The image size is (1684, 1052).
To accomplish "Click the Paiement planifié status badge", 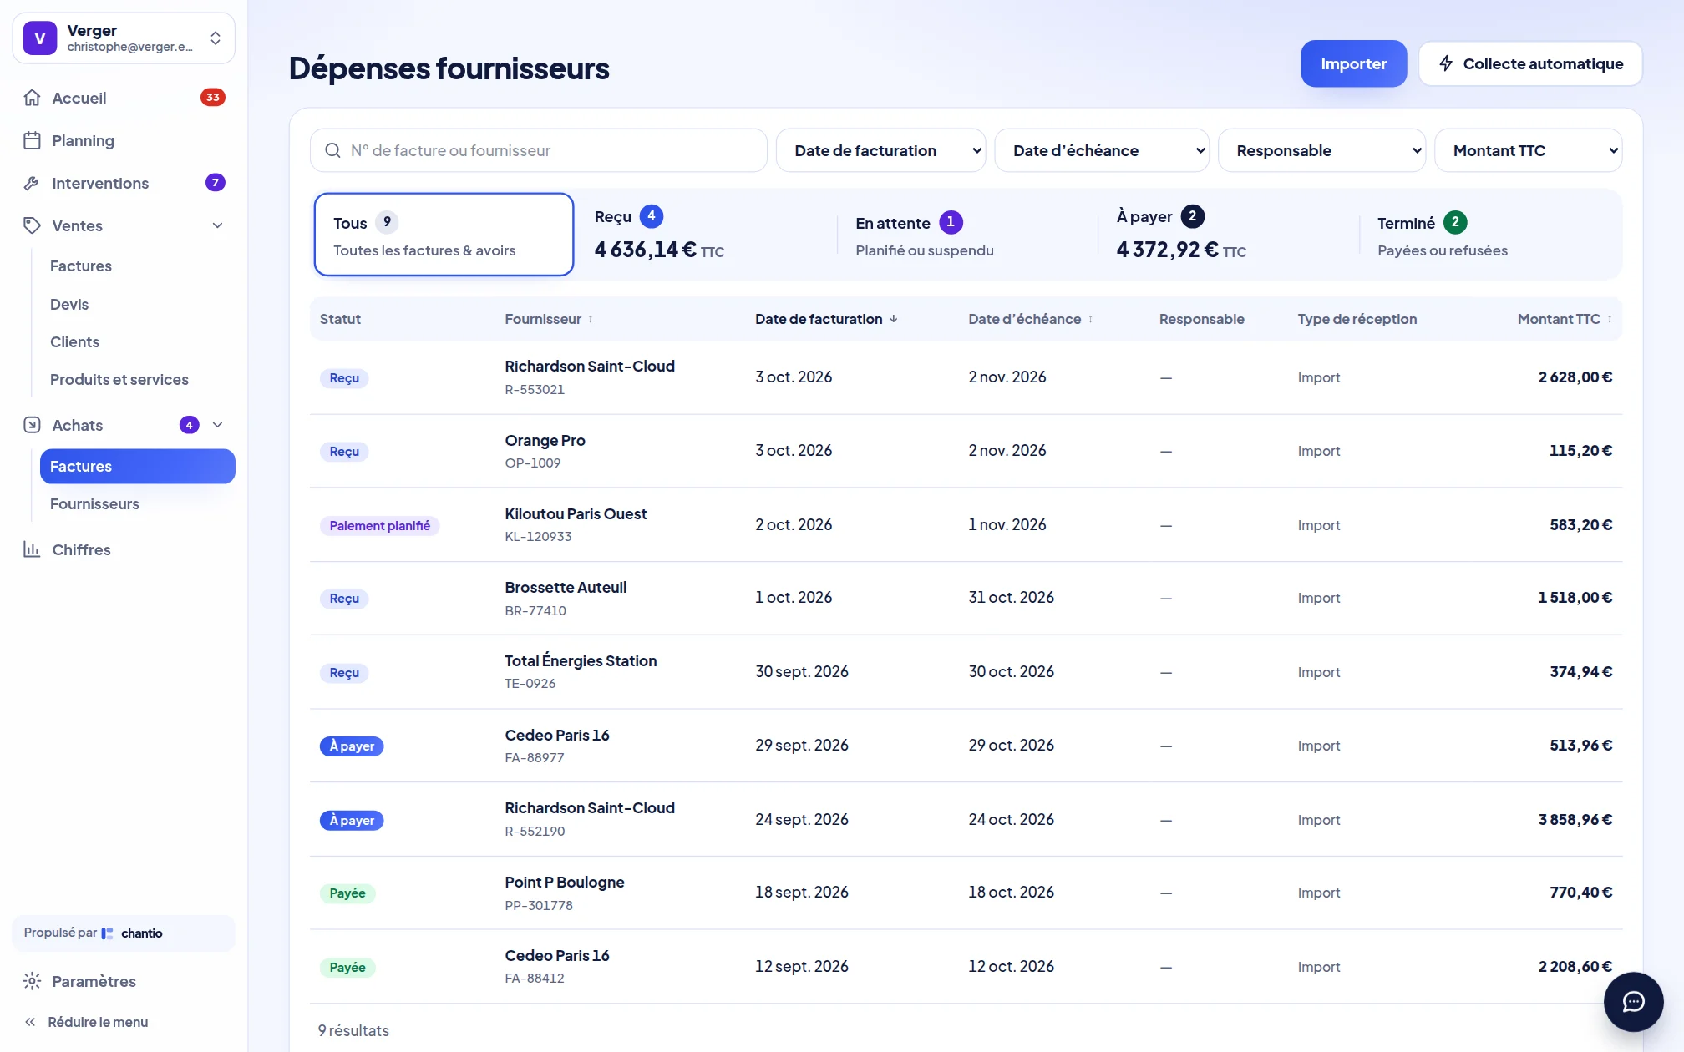I will [380, 525].
